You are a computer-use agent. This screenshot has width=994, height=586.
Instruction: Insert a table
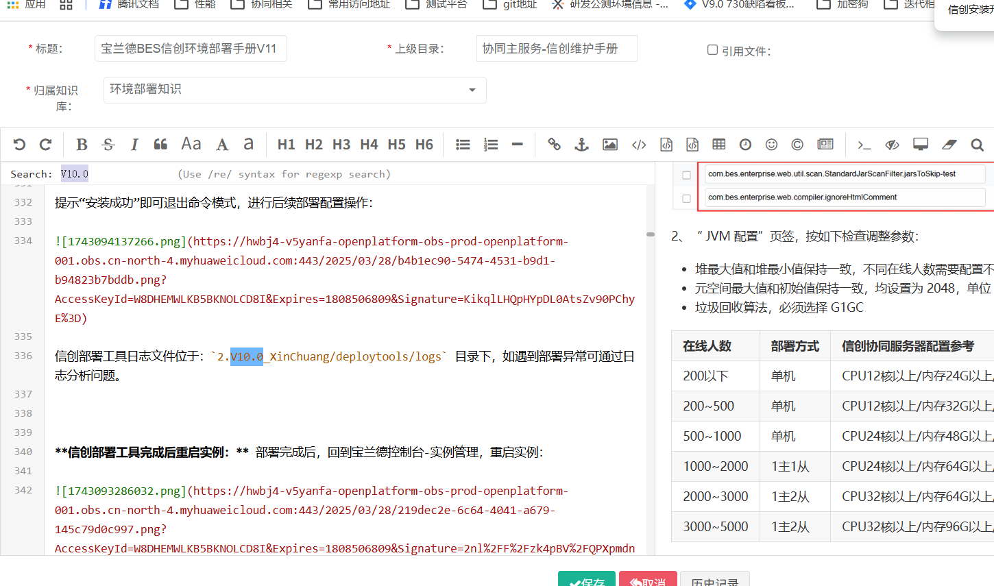click(x=719, y=145)
